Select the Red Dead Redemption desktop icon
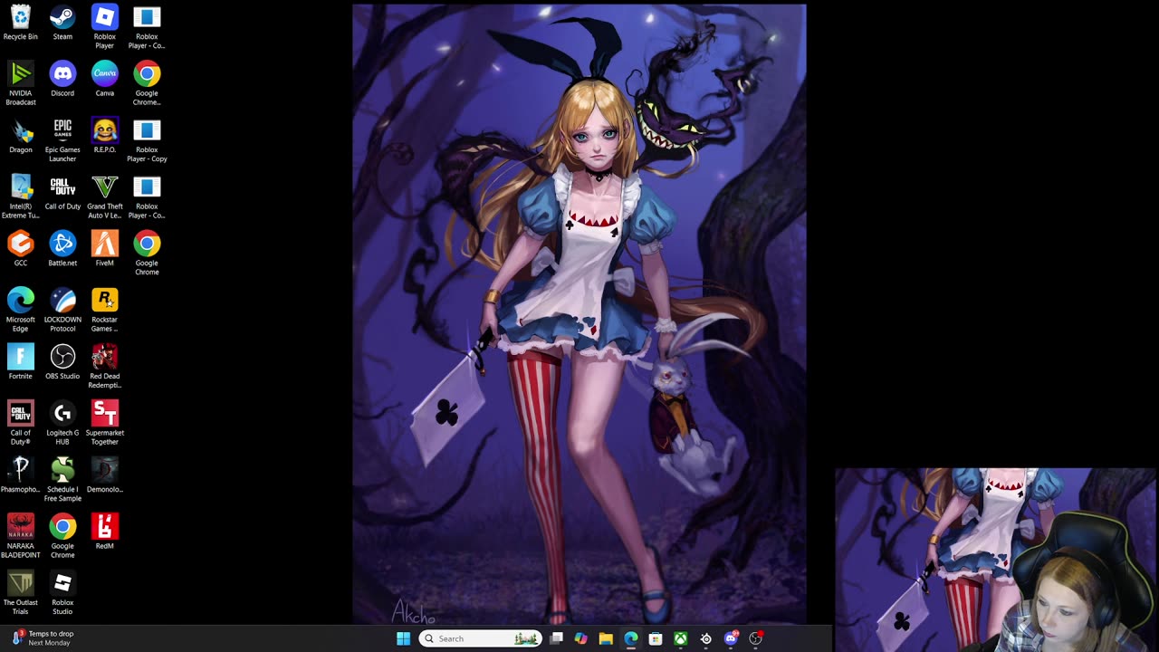Screen dimensions: 1159x652 click(x=105, y=367)
